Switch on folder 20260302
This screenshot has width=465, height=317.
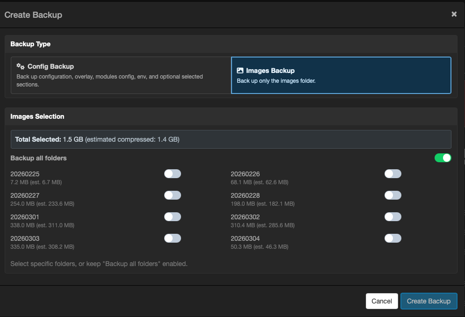point(392,217)
